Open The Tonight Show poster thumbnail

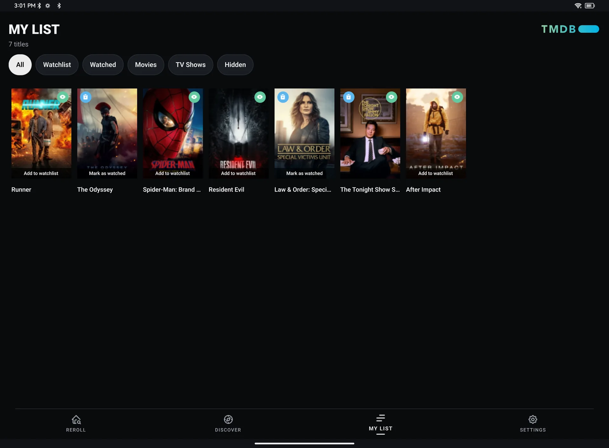370,133
